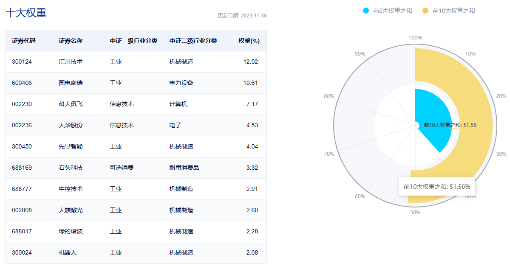Click 工业 cell in 汇川技术 row
This screenshot has width=510, height=269.
[x=116, y=62]
